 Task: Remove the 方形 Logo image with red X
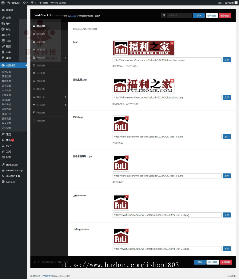126,118
